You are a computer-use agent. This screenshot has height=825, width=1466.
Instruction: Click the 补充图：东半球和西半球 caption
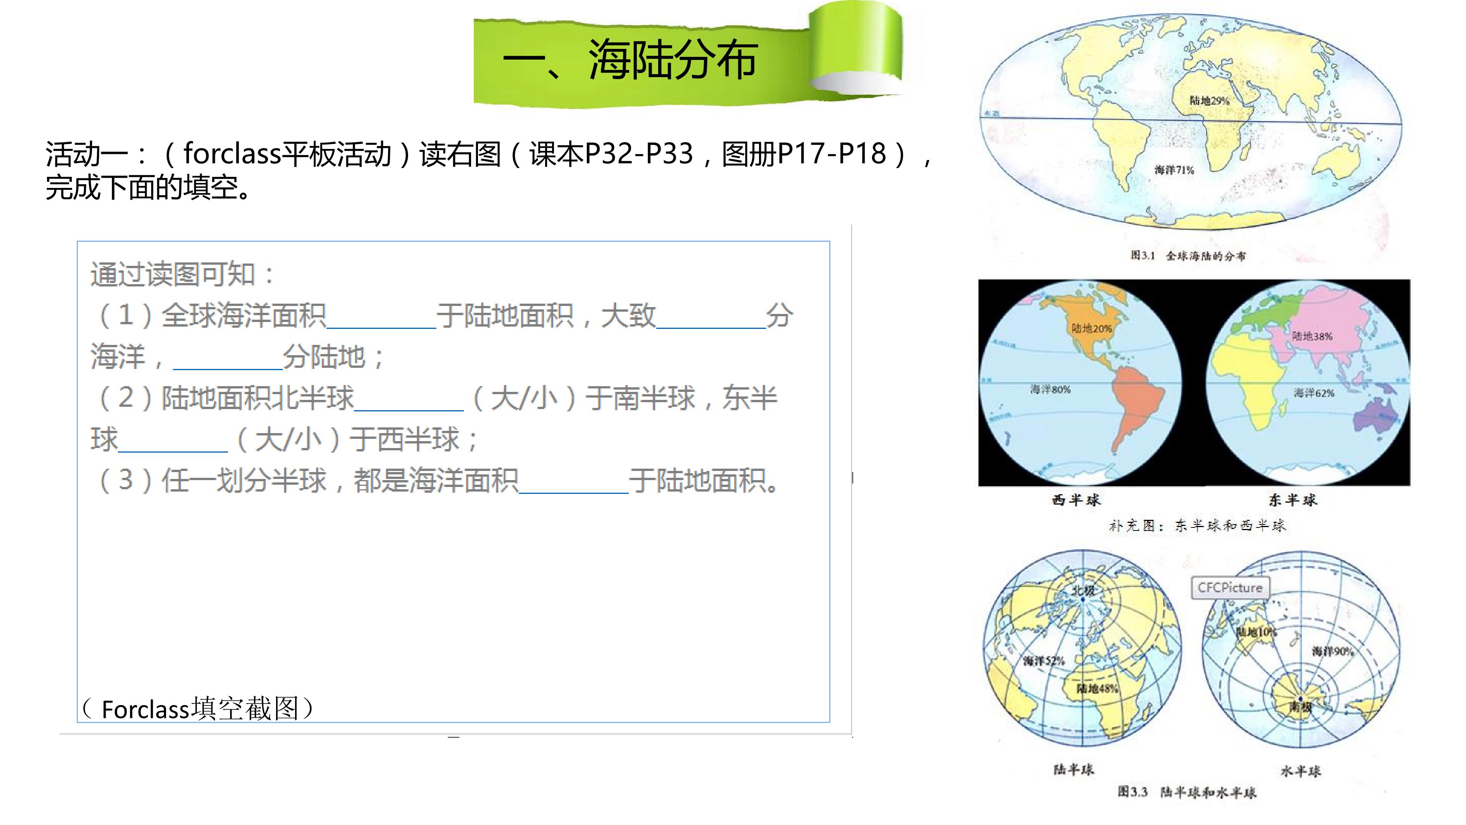(x=1197, y=525)
